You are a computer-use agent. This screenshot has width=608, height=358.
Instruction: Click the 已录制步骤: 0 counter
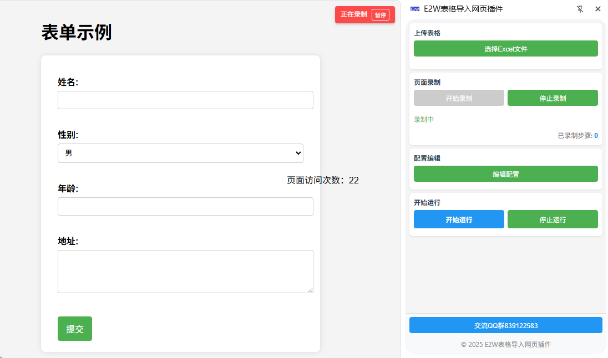click(x=577, y=136)
